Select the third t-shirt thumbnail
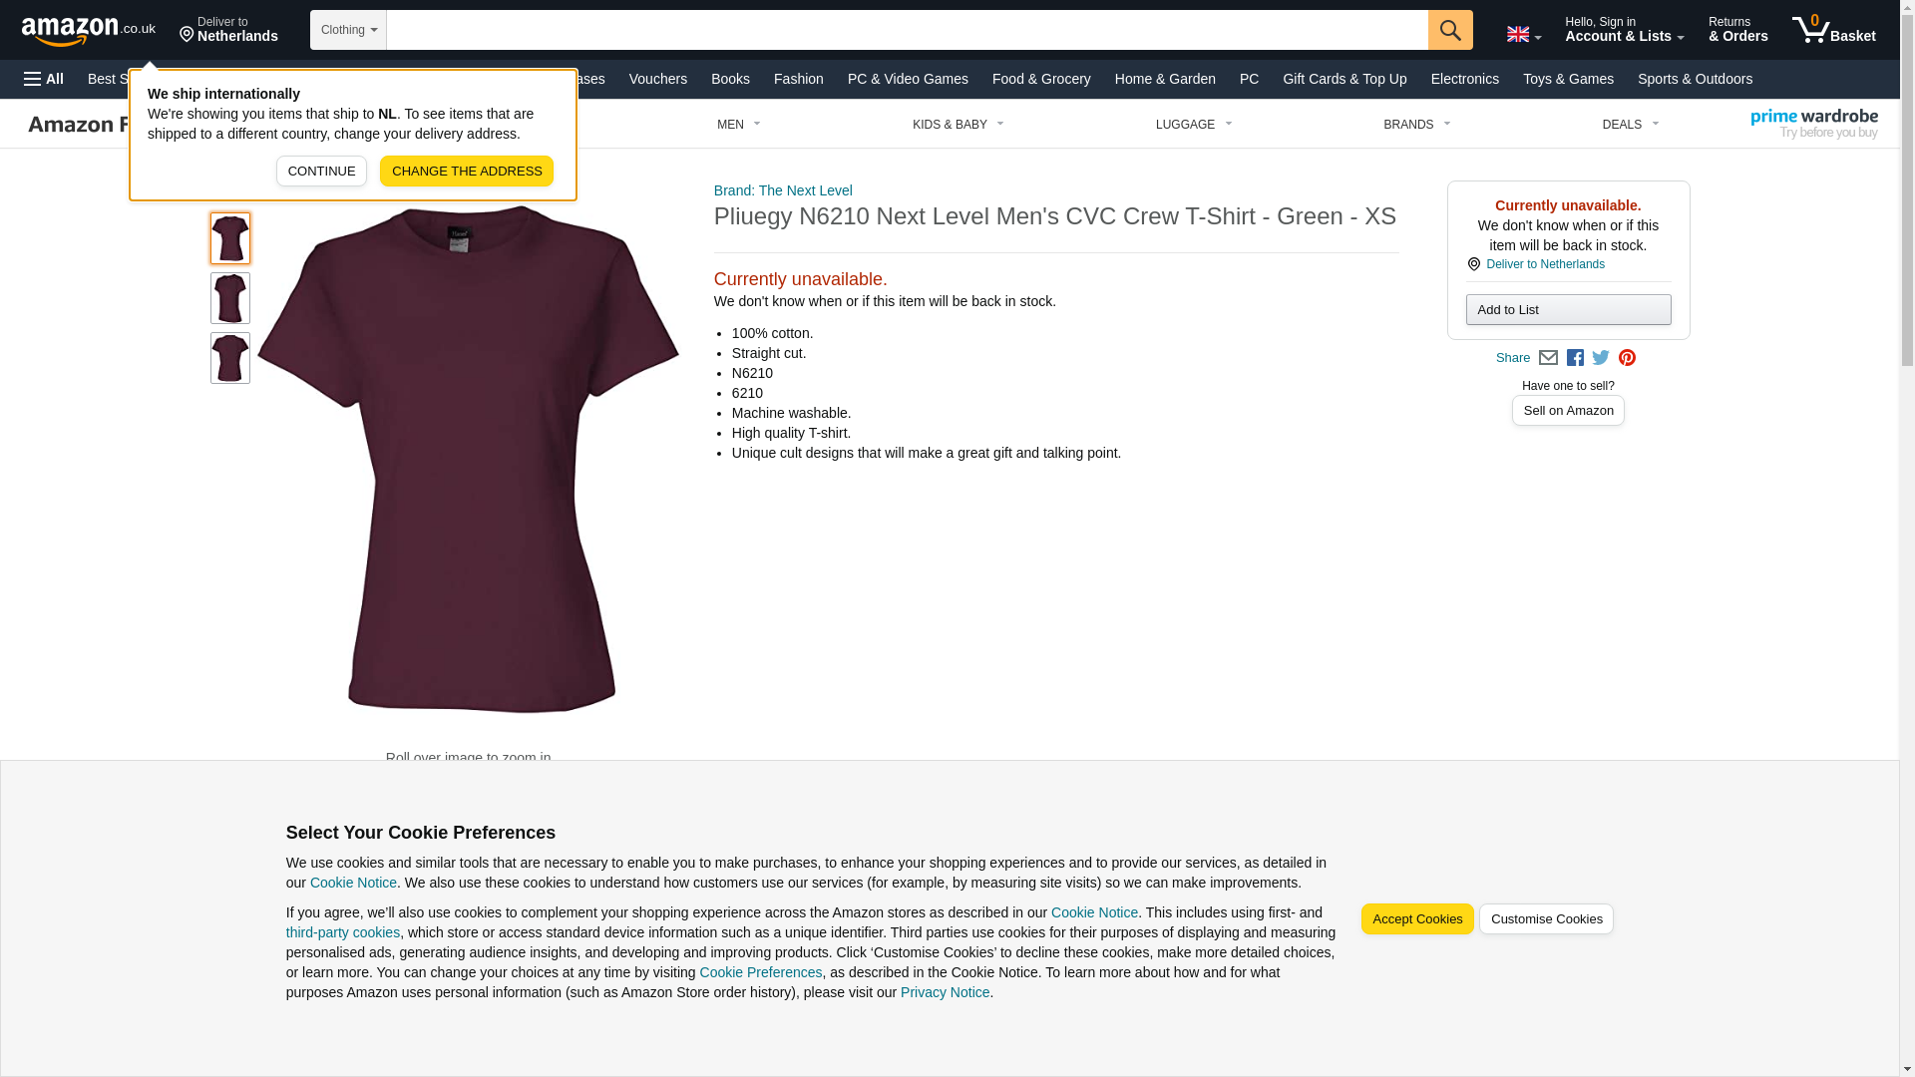 [230, 358]
